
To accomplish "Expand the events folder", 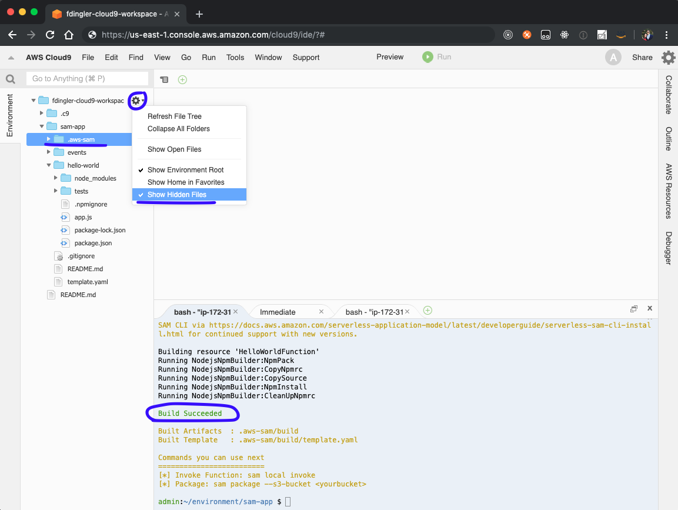I will tap(48, 152).
